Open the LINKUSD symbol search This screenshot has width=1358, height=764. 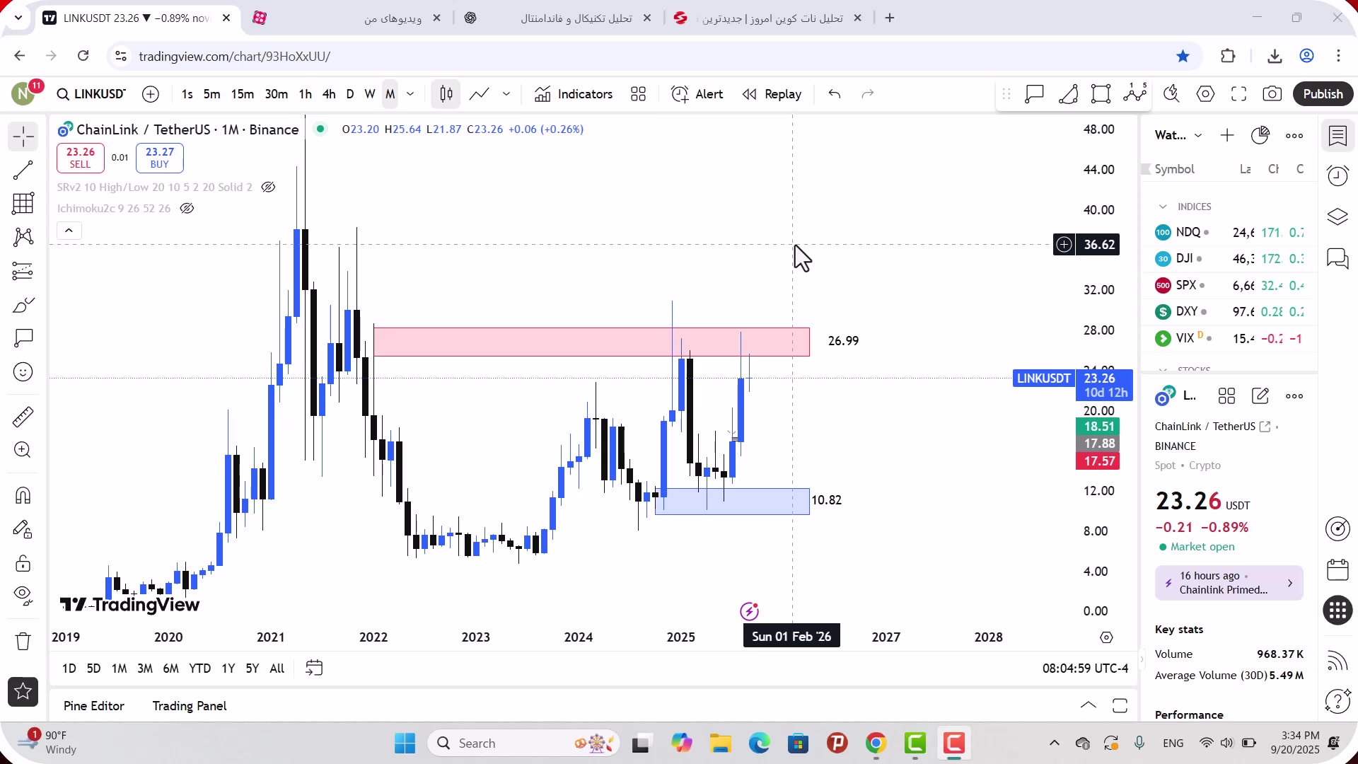coord(91,94)
